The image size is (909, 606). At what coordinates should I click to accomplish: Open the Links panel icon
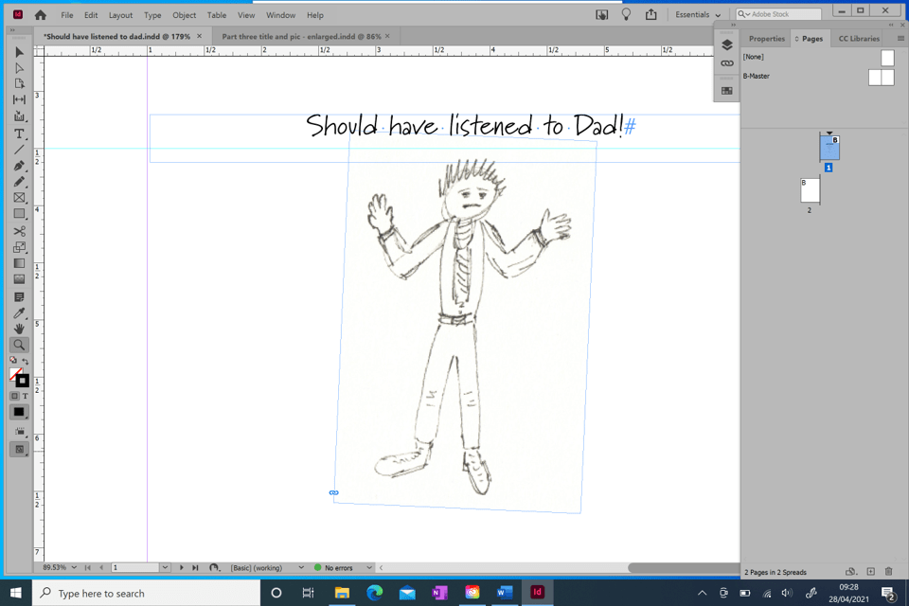(x=727, y=63)
